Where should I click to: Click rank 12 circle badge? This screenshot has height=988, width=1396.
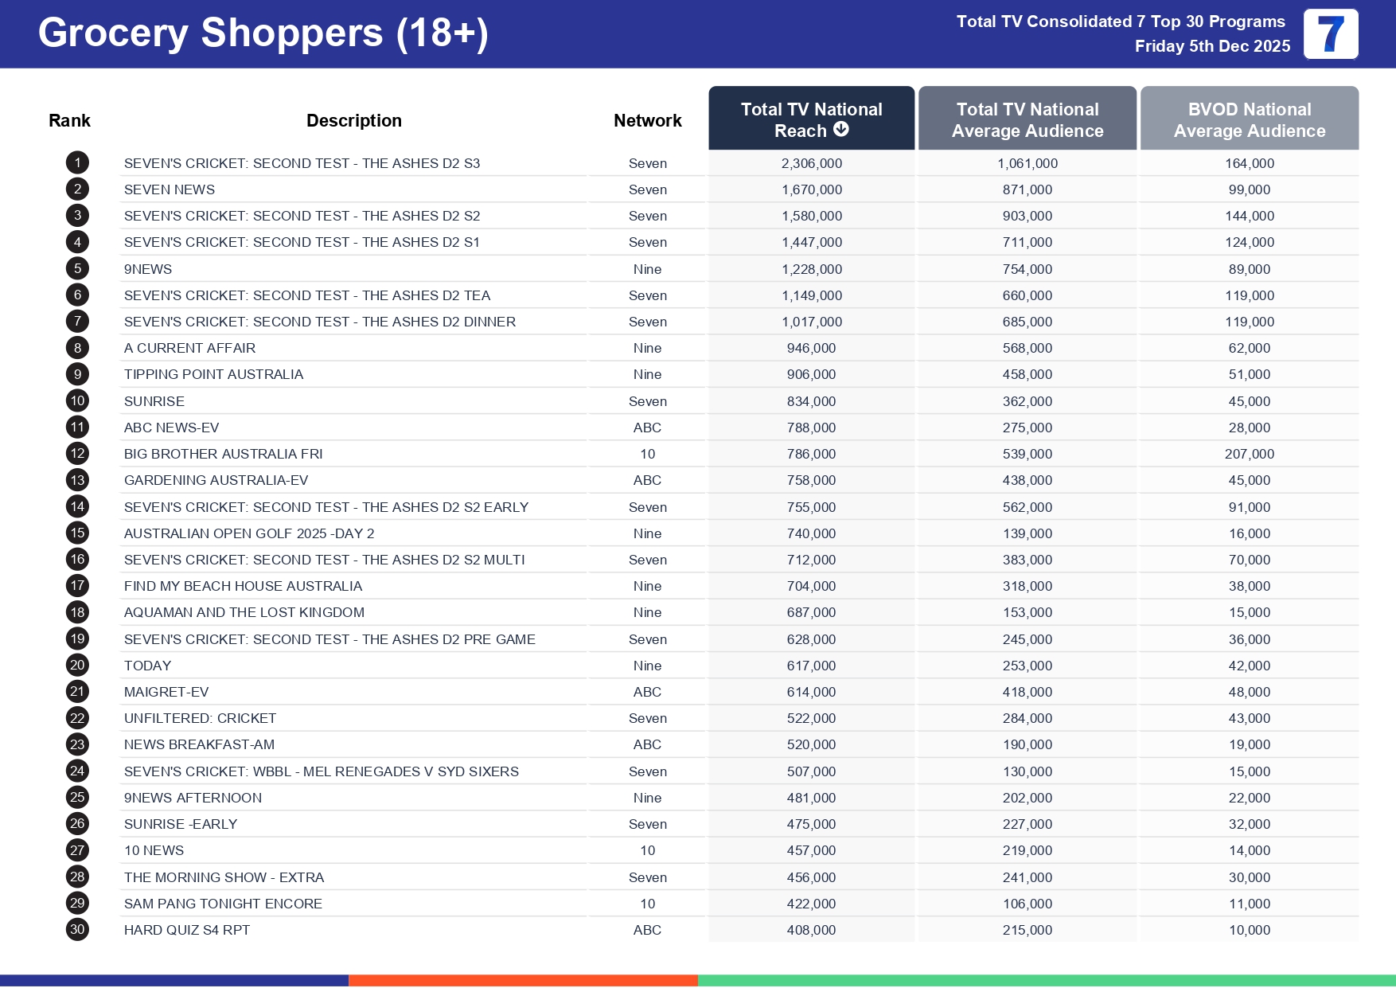(x=77, y=454)
